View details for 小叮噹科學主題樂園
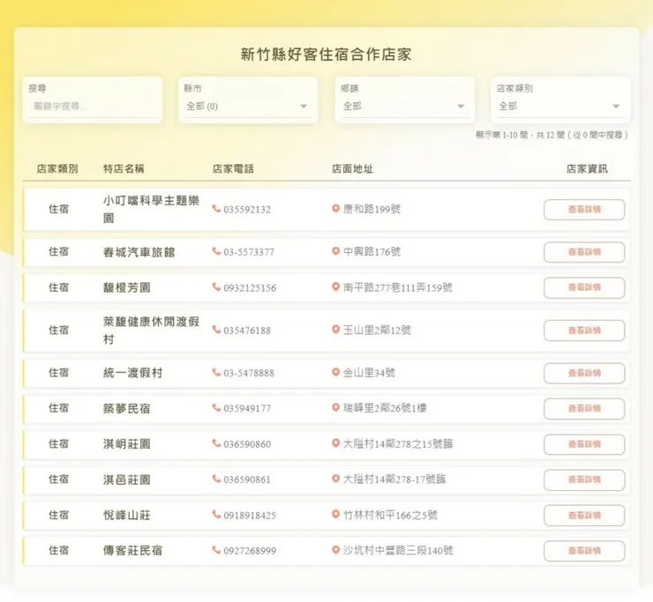Screen dimensions: 653x602 (584, 209)
